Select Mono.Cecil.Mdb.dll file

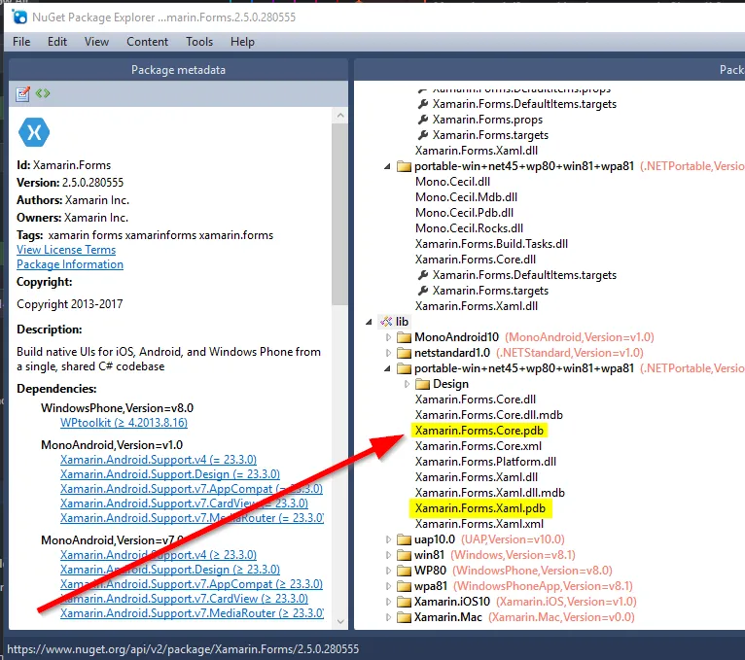(x=466, y=197)
